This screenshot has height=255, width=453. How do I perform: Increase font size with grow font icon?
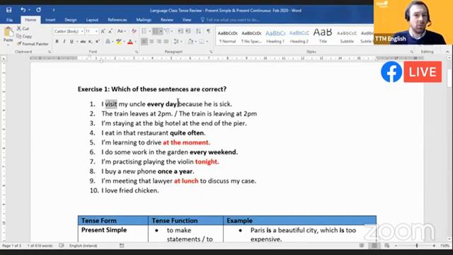104,31
